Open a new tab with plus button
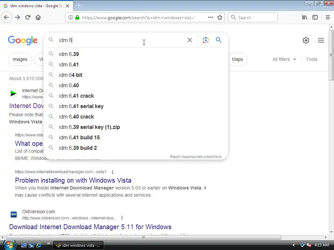This screenshot has height=250, width=334. click(79, 5)
